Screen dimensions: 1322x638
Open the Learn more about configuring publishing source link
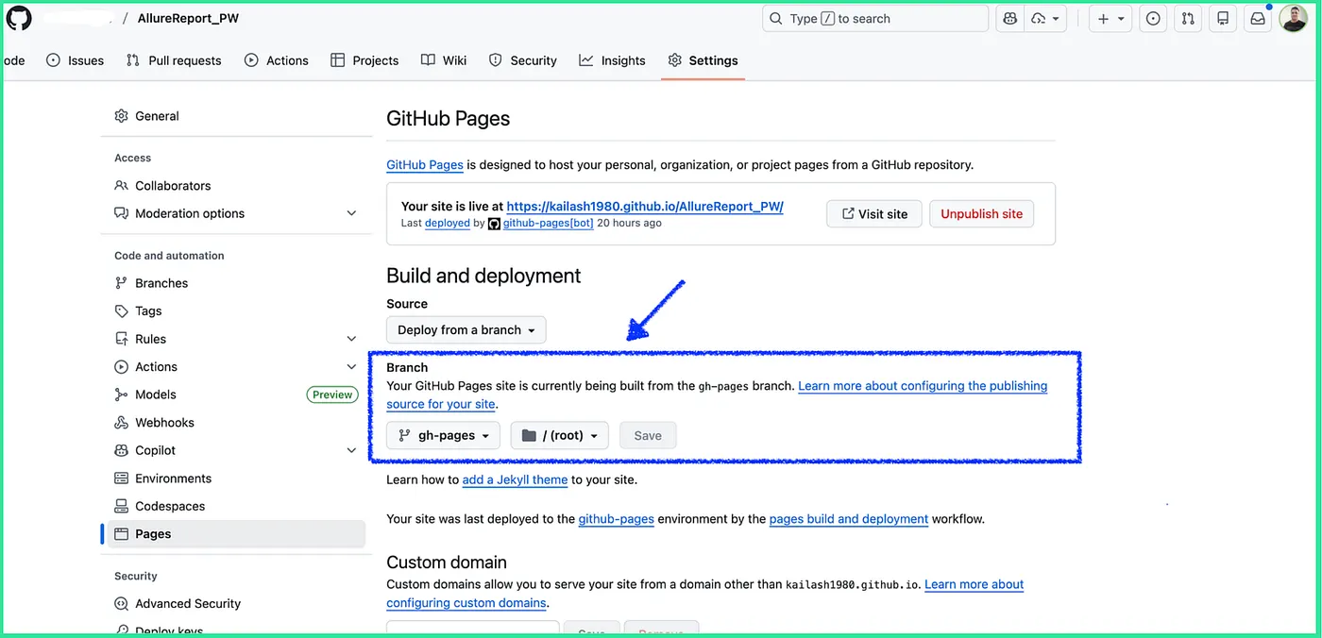click(923, 386)
